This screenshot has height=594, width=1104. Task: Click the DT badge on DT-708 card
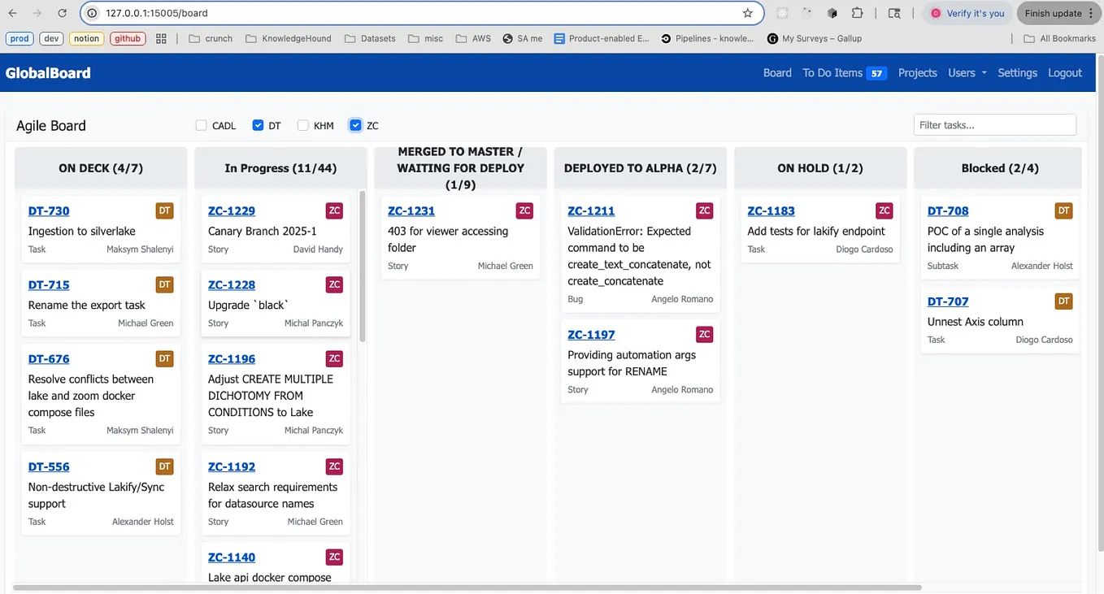(1064, 210)
